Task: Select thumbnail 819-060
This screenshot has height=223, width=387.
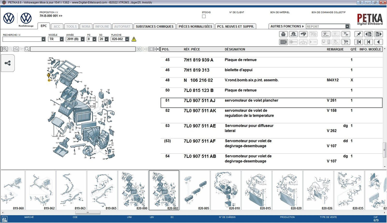Action: coord(13,190)
